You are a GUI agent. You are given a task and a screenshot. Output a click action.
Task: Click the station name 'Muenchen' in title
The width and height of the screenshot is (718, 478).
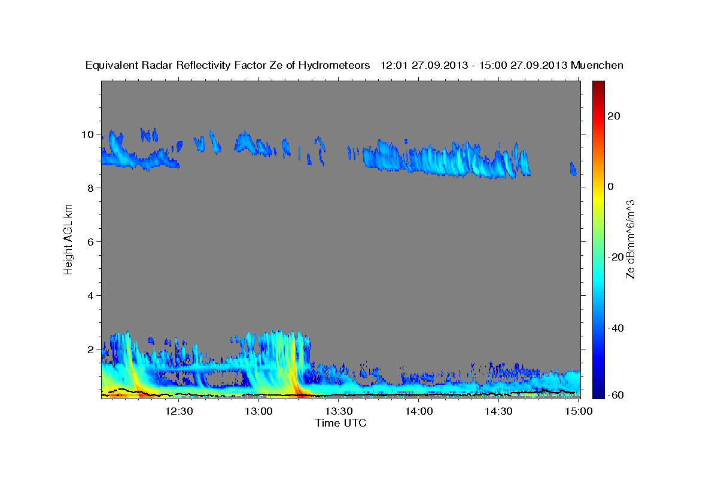click(x=598, y=65)
